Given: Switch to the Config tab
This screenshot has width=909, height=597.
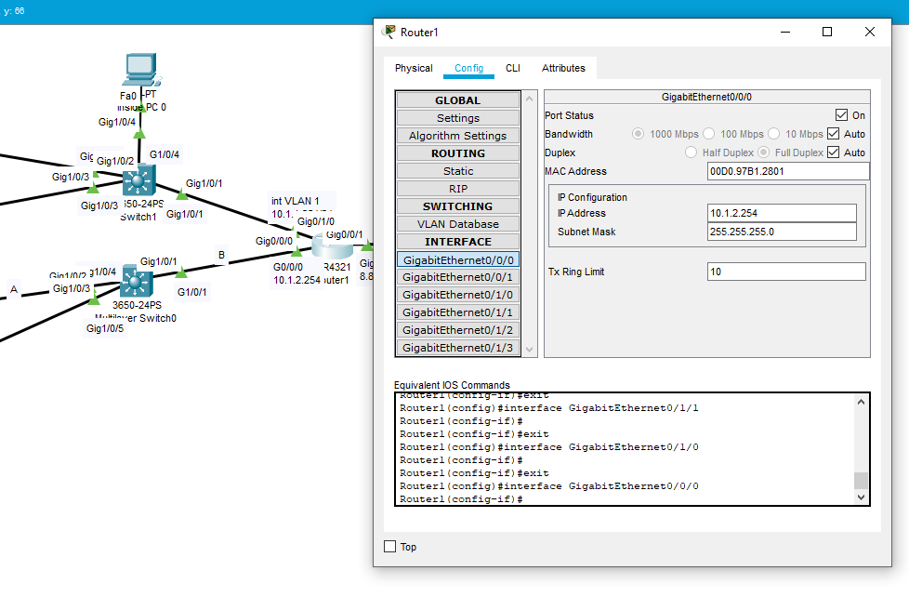Looking at the screenshot, I should click(x=469, y=68).
